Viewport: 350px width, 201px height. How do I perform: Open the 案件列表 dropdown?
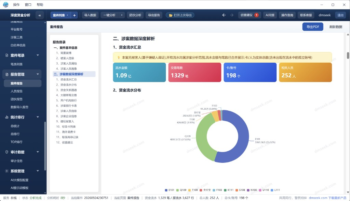point(60,15)
